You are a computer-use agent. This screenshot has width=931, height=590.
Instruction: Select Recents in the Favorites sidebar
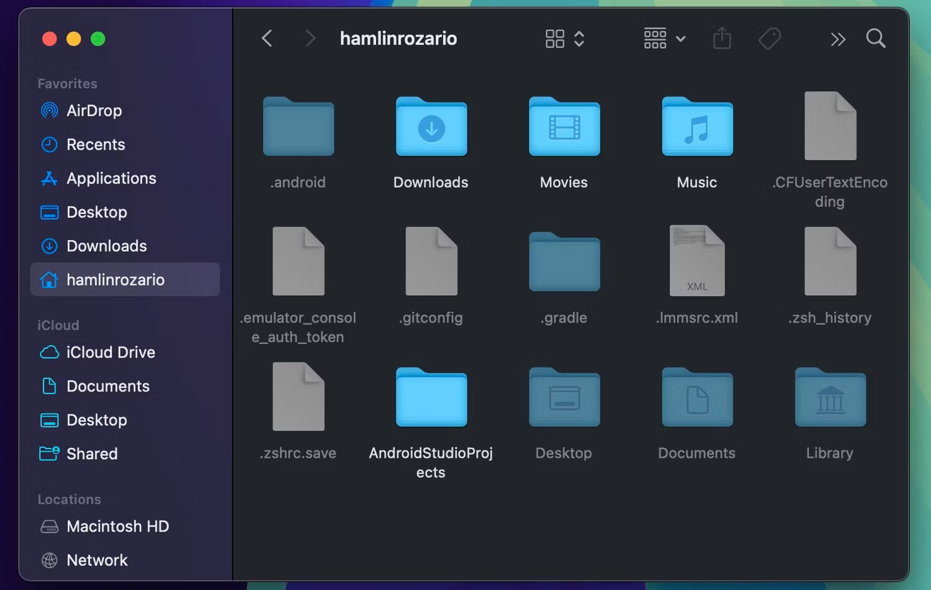click(x=96, y=144)
